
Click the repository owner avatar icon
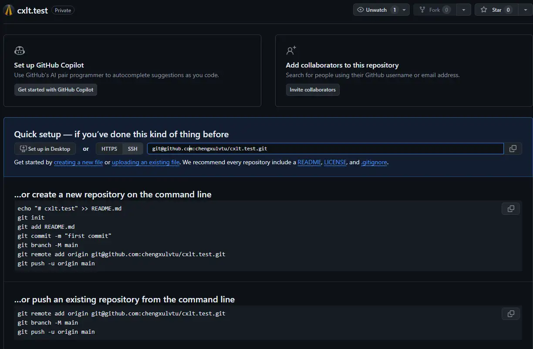click(x=8, y=10)
